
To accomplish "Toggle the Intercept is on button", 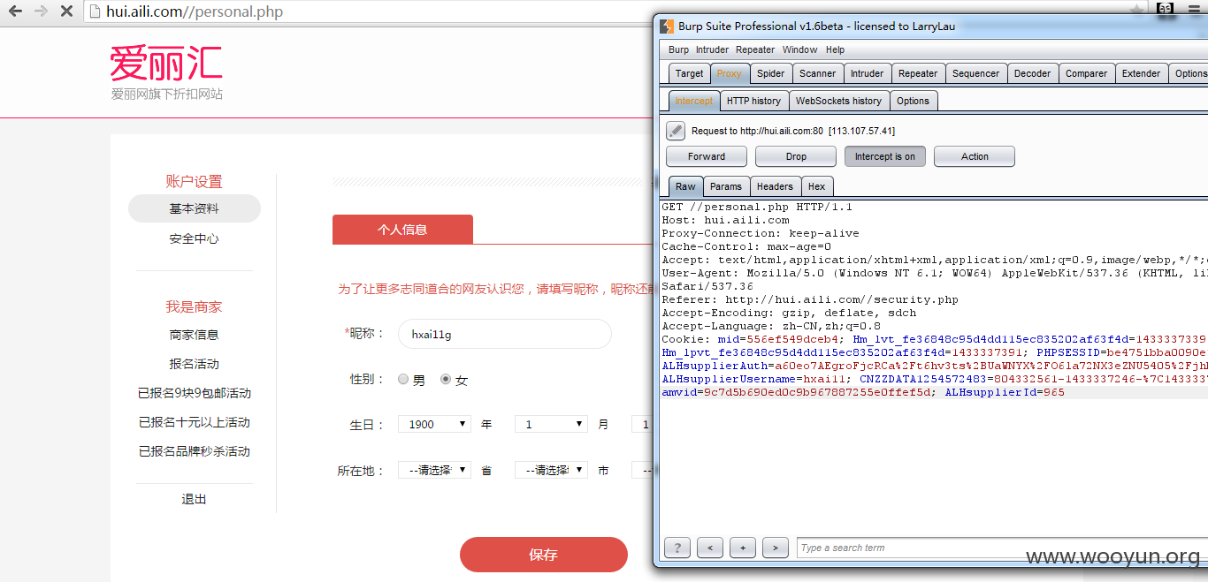I will (885, 156).
